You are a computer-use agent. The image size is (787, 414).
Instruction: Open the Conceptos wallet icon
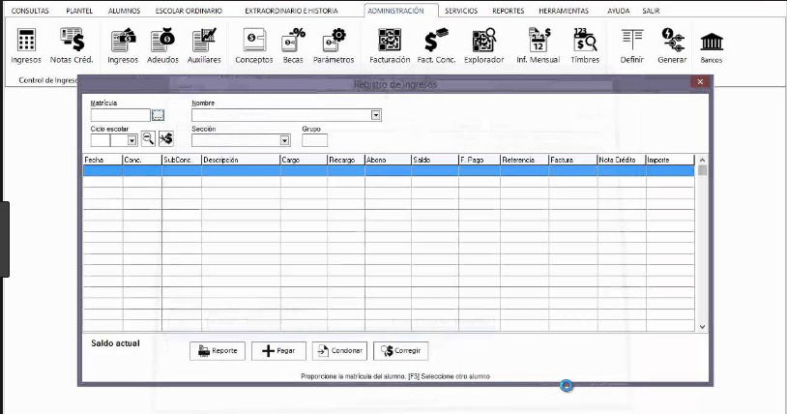[x=254, y=45]
